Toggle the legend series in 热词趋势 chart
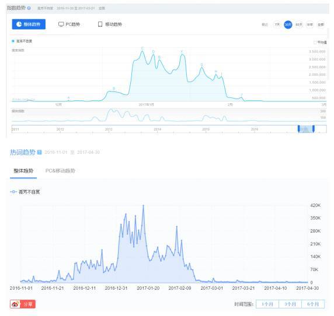The image size is (334, 316). [25, 192]
